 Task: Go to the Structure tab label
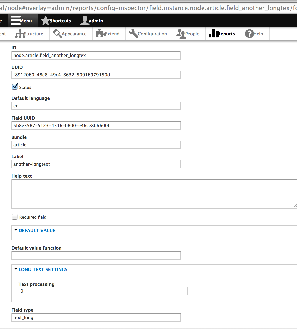pyautogui.click(x=34, y=34)
